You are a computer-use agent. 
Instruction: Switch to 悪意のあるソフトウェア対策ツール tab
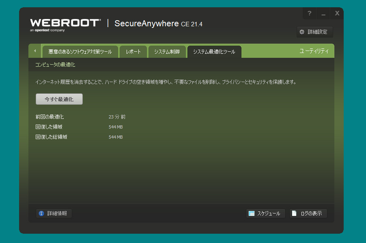pos(80,52)
